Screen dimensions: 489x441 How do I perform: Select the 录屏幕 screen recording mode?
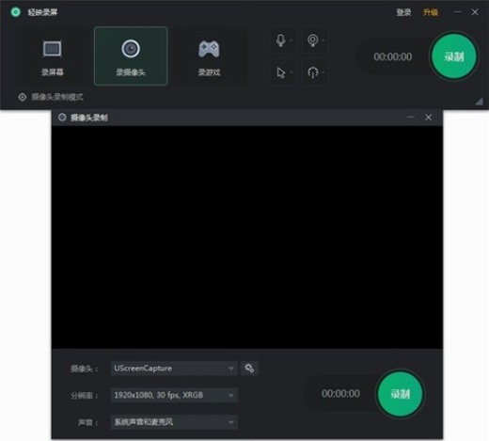pos(53,56)
